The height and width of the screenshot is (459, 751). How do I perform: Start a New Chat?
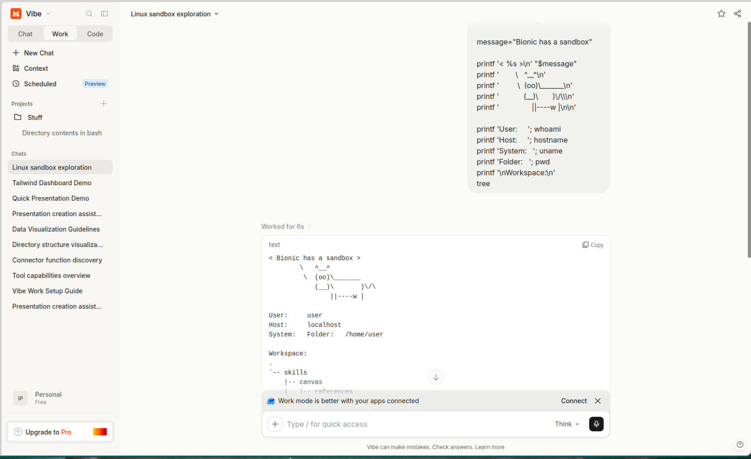60,53
